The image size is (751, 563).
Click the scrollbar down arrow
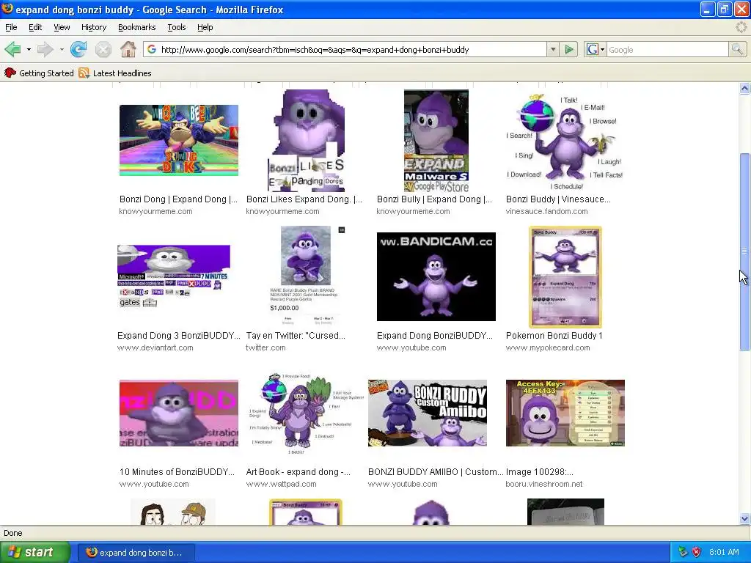[x=744, y=518]
